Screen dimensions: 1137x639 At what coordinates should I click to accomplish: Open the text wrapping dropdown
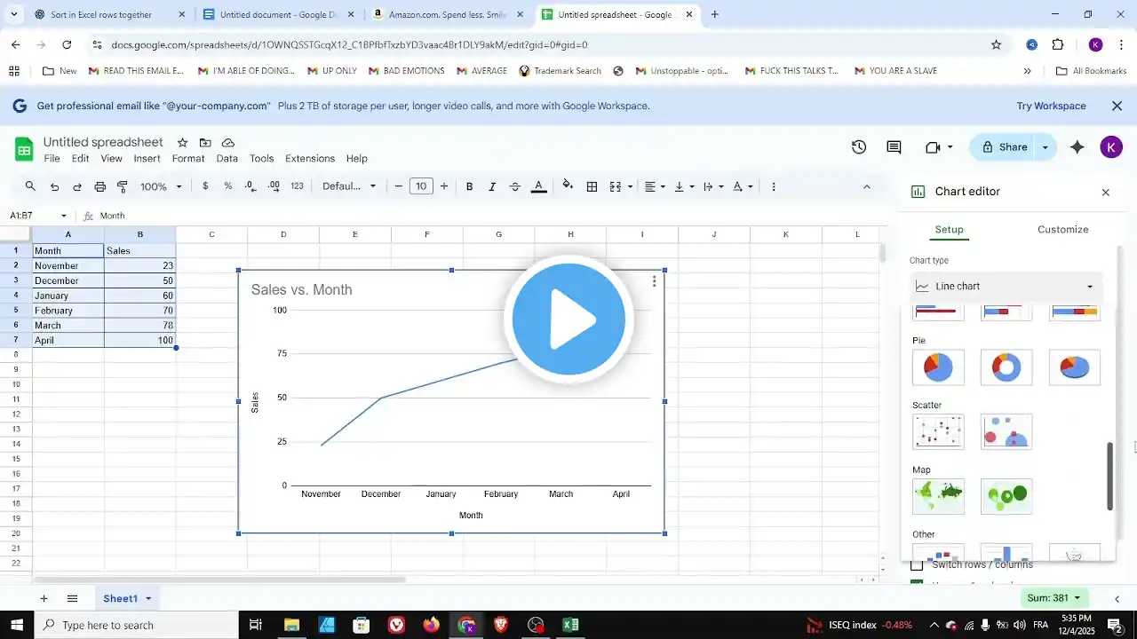pos(712,186)
